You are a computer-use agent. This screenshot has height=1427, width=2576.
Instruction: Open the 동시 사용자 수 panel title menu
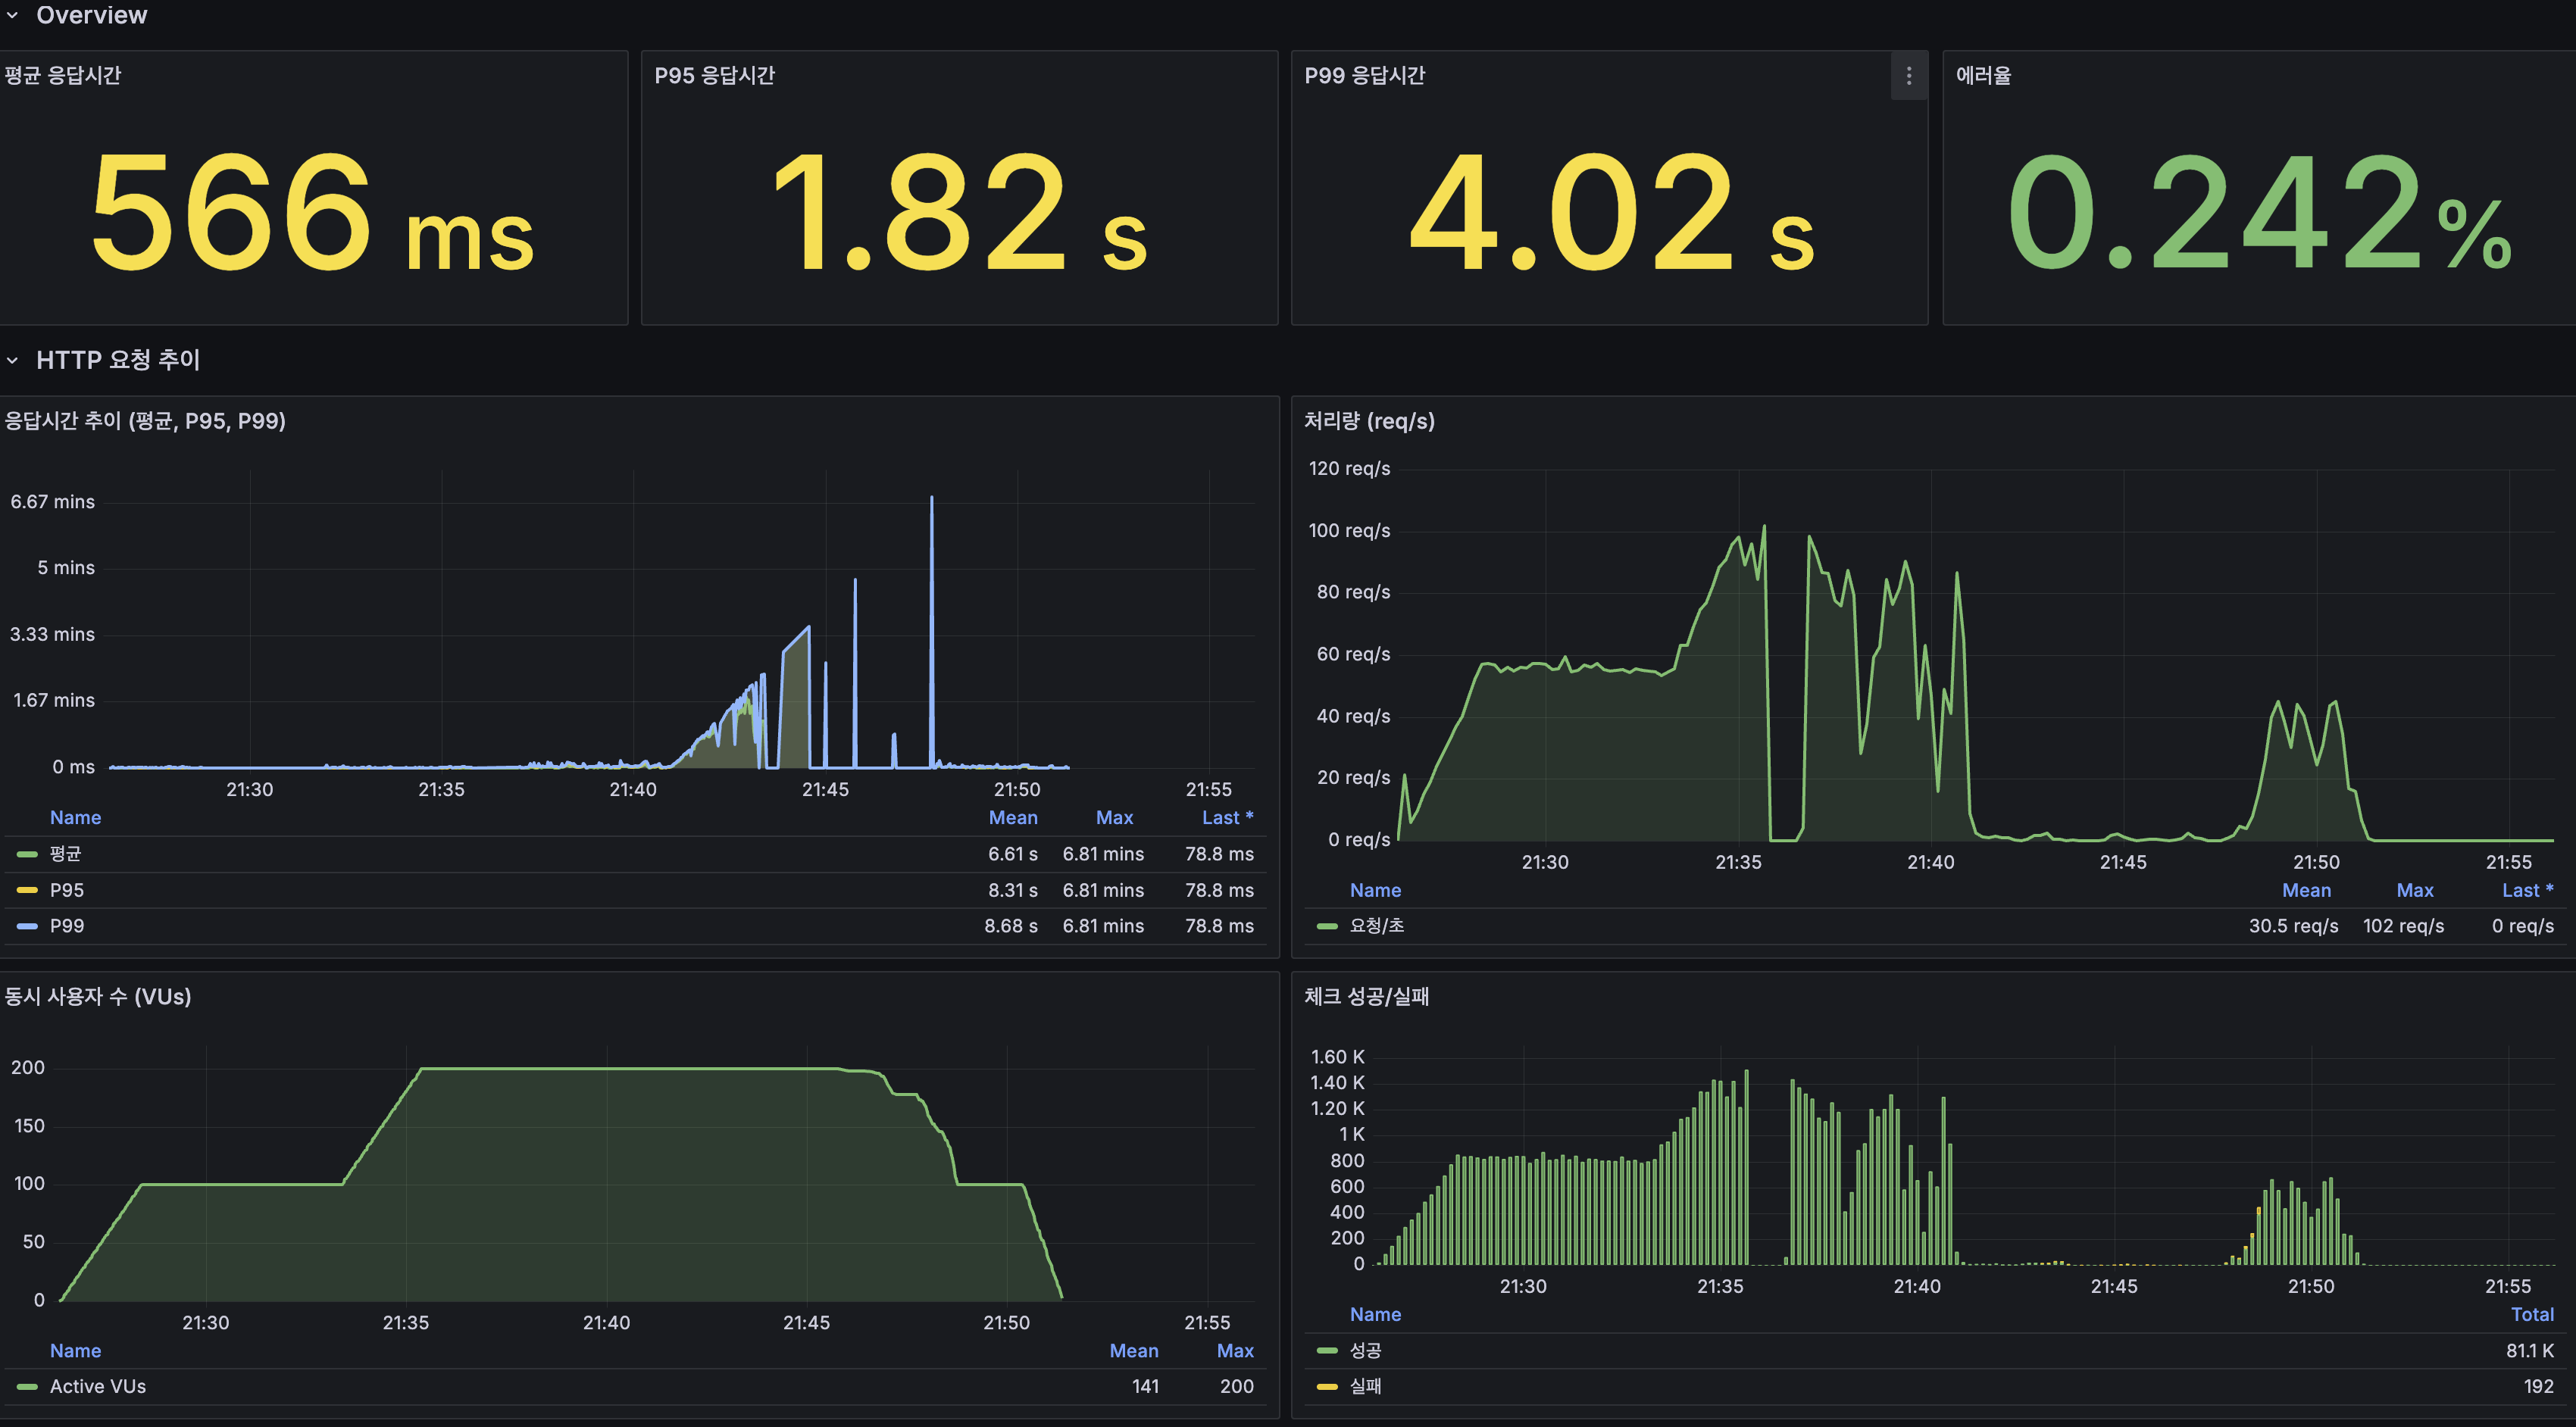[97, 997]
